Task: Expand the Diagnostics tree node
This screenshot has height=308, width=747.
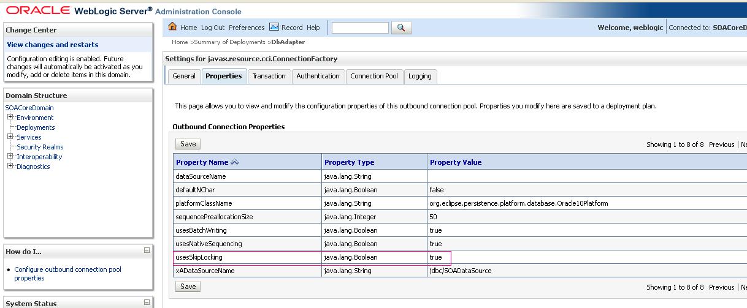Action: pyautogui.click(x=10, y=166)
